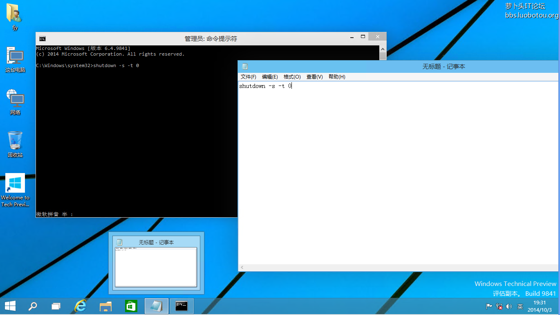The width and height of the screenshot is (560, 315).
Task: Select the 网络 desktop icon
Action: click(15, 102)
